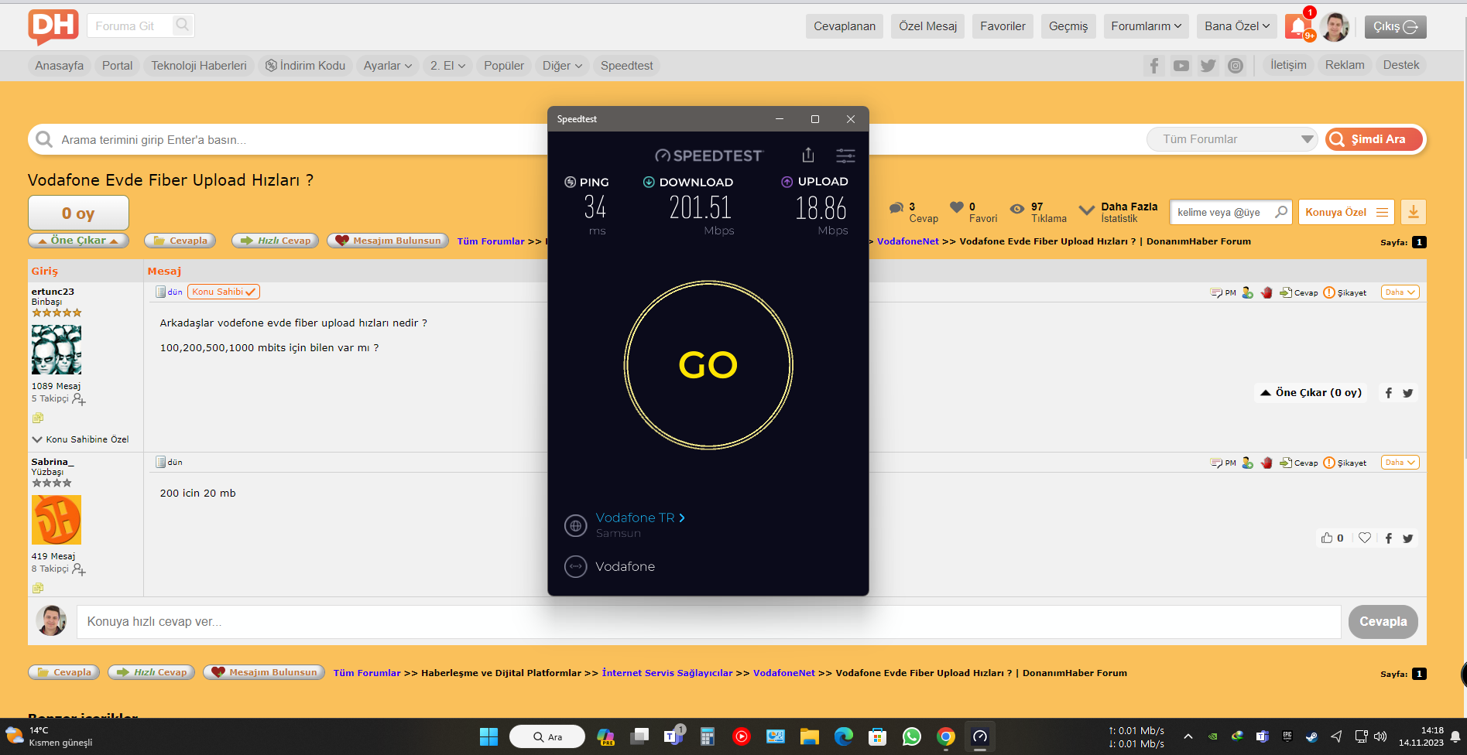The image size is (1467, 755).
Task: Click the heart favorite icon on Sabrina_'s post
Action: point(1365,538)
